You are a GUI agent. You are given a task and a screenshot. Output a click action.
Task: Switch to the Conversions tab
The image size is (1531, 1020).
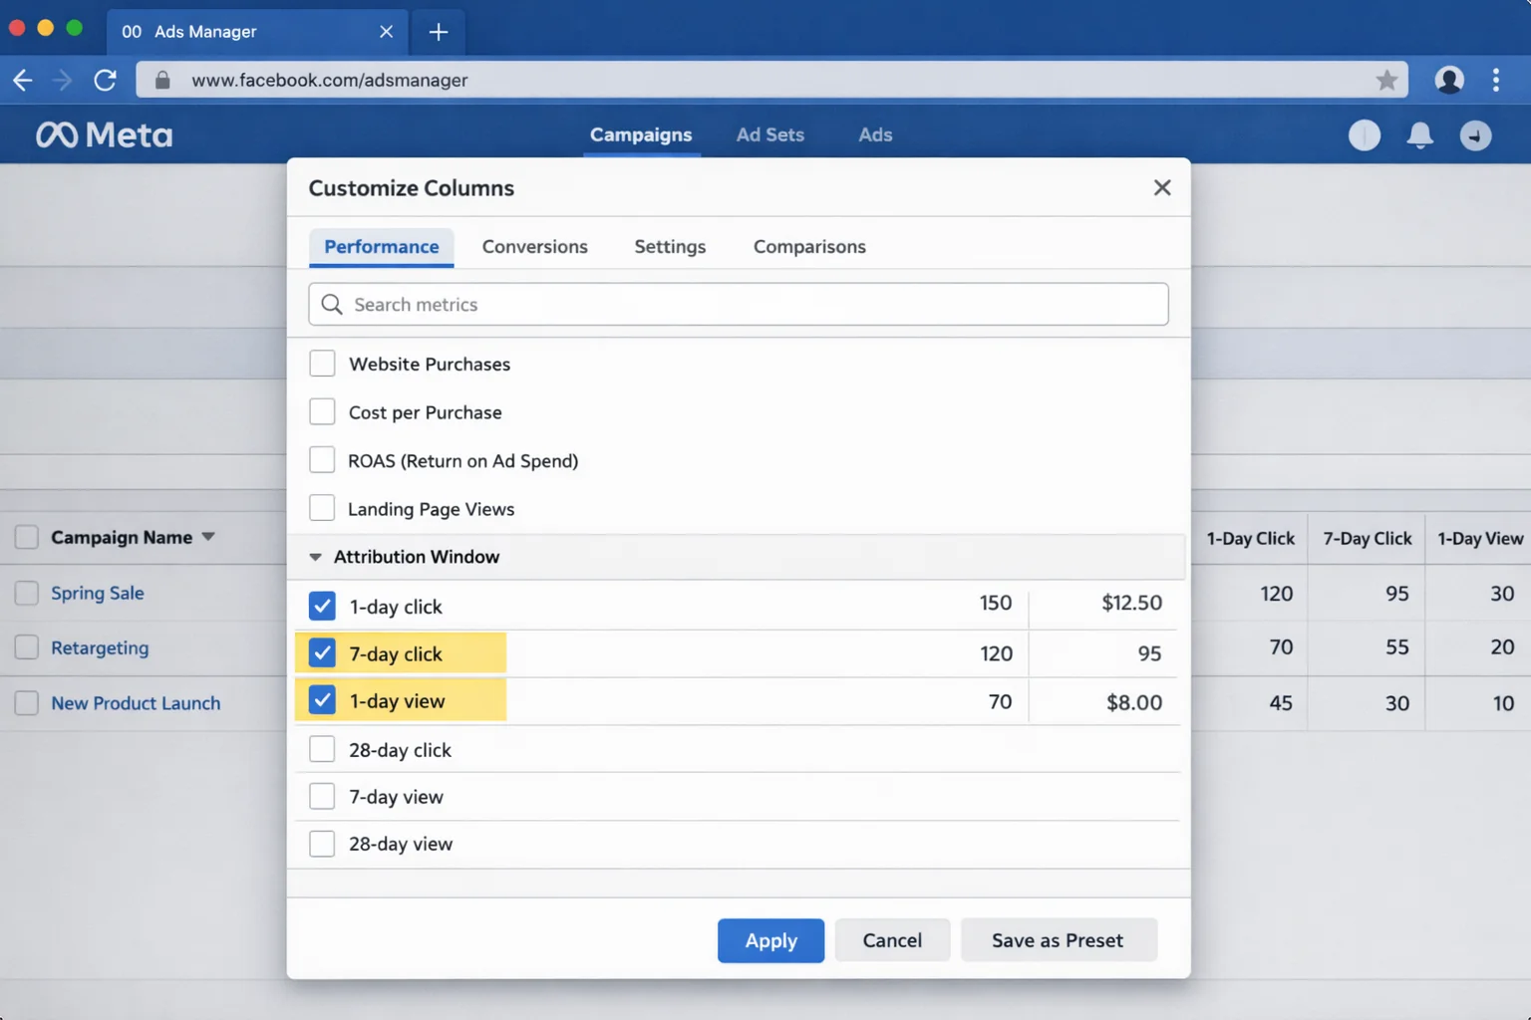[x=534, y=246]
